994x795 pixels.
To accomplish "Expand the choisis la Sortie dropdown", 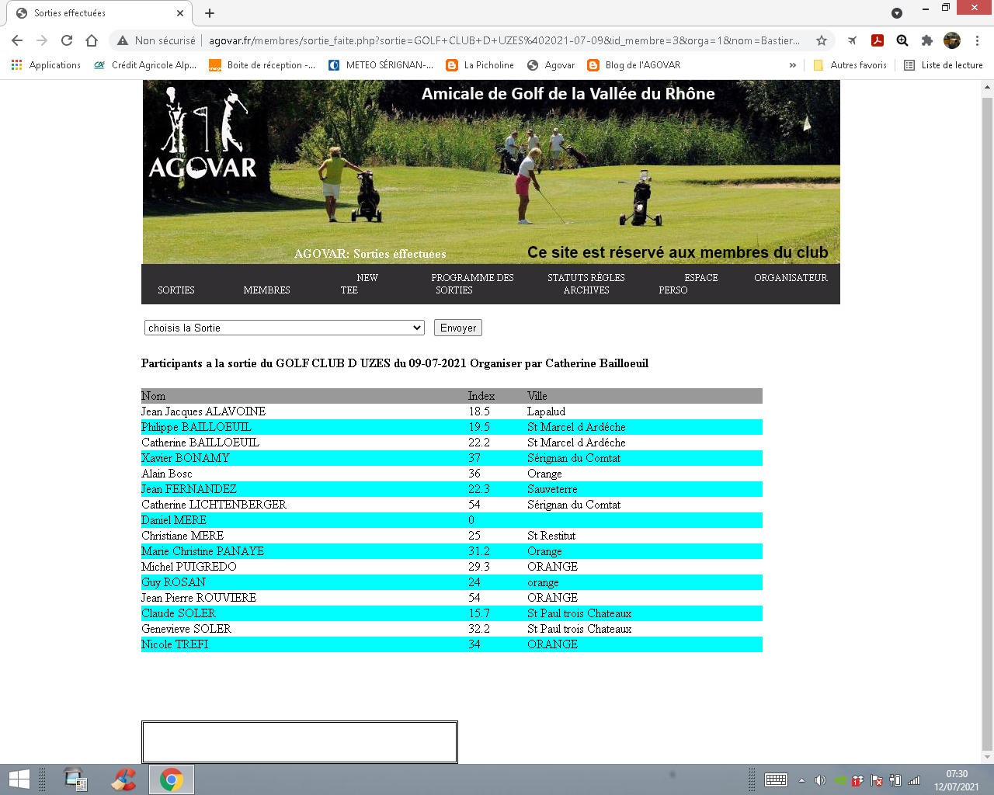I will pos(284,328).
